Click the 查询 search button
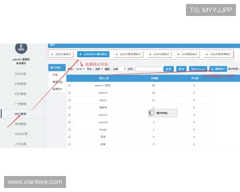 181,69
